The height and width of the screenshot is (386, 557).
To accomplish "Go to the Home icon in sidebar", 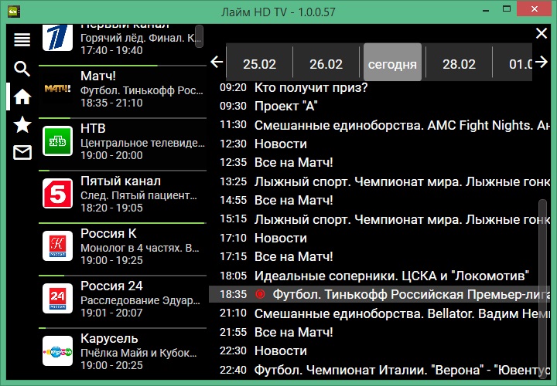I will 22,96.
